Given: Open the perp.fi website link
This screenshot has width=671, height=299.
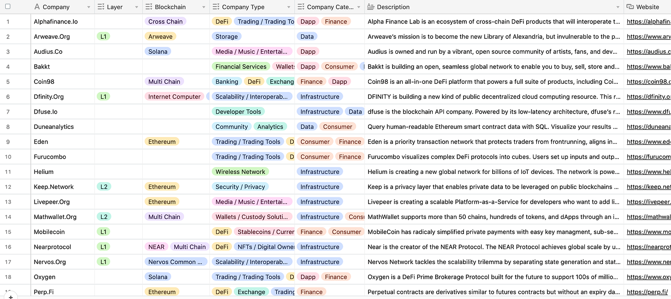Looking at the screenshot, I should [647, 292].
